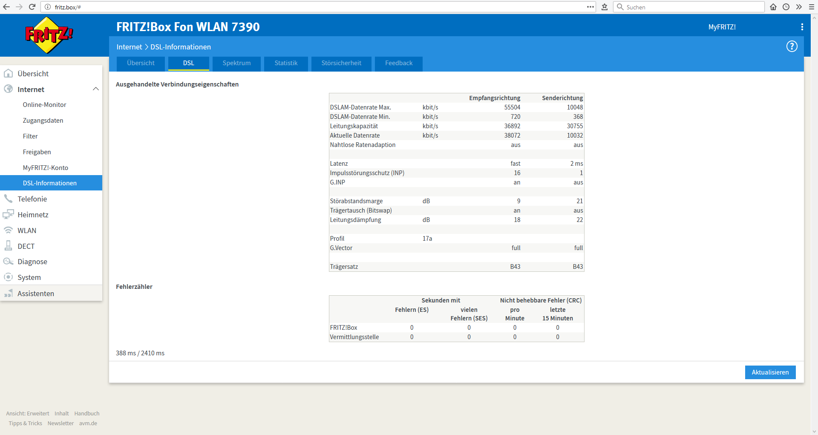The width and height of the screenshot is (818, 435).
Task: Open the WLAN wifi icon entry
Action: [8, 230]
